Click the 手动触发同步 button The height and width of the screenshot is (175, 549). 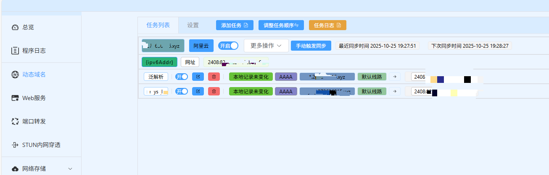[311, 46]
